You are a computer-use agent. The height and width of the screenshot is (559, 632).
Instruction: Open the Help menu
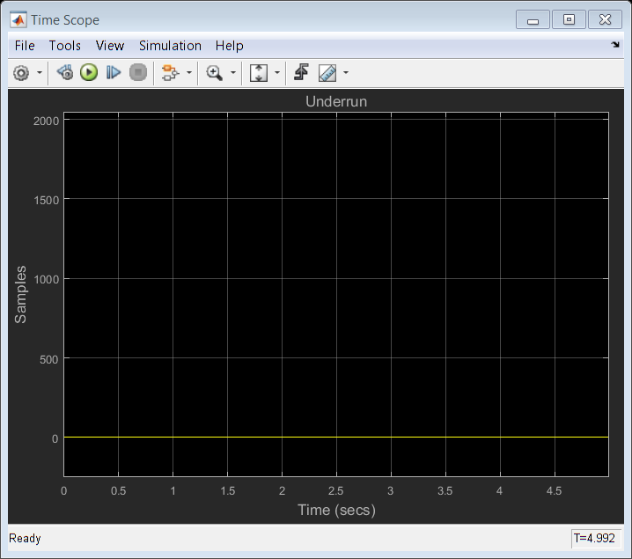[x=230, y=46]
